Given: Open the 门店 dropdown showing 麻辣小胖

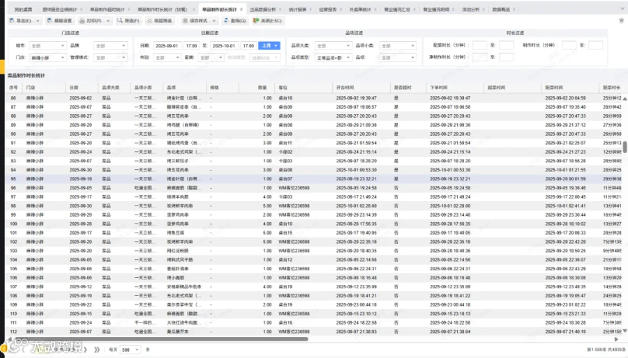Looking at the screenshot, I should click(47, 58).
